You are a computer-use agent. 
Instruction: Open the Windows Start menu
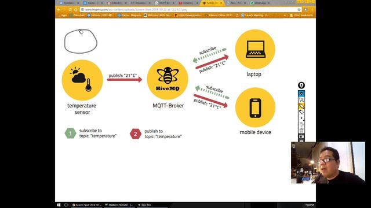pos(59,205)
